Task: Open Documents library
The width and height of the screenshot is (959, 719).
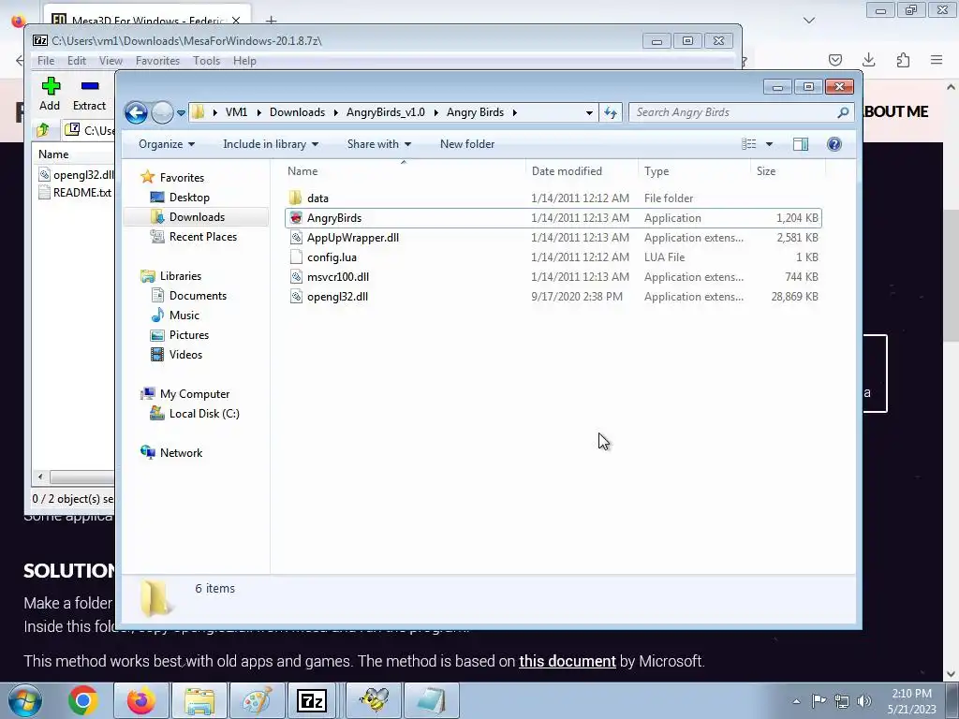Action: (x=198, y=296)
